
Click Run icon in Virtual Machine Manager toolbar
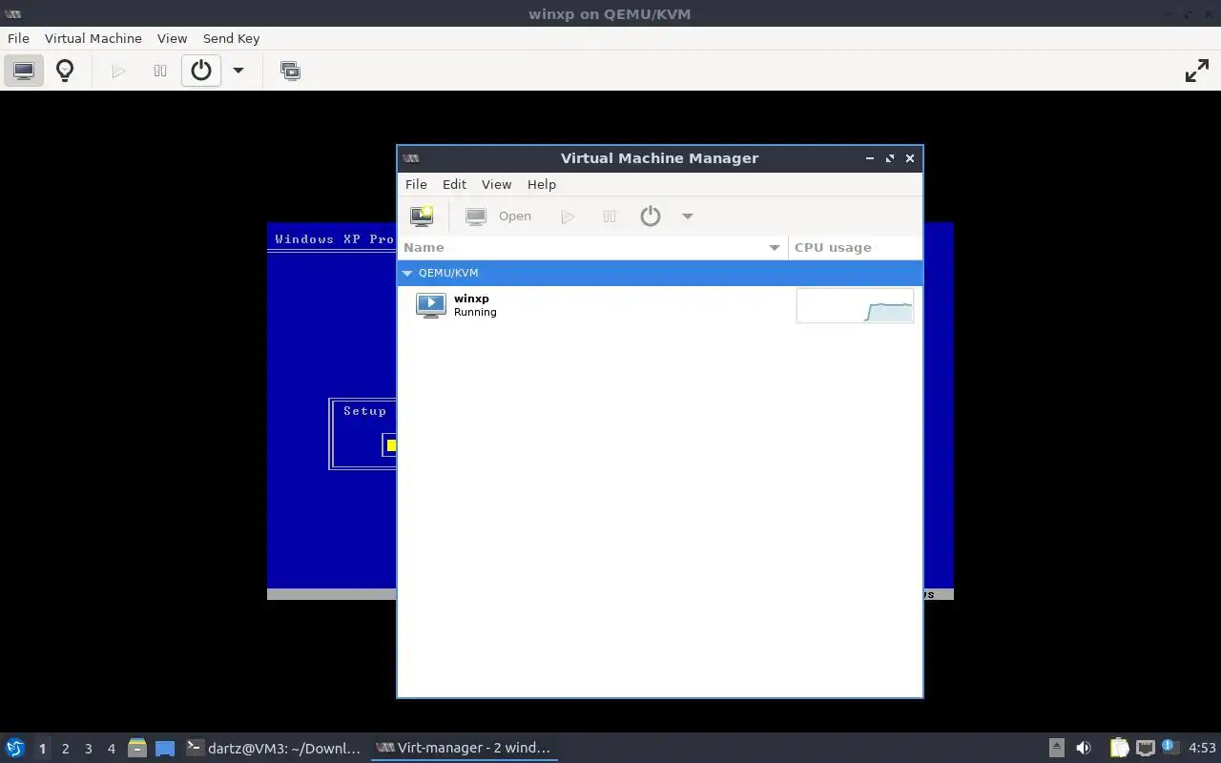[568, 216]
